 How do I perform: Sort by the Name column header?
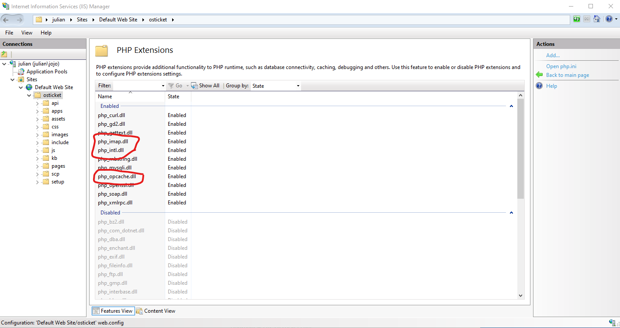pos(130,97)
